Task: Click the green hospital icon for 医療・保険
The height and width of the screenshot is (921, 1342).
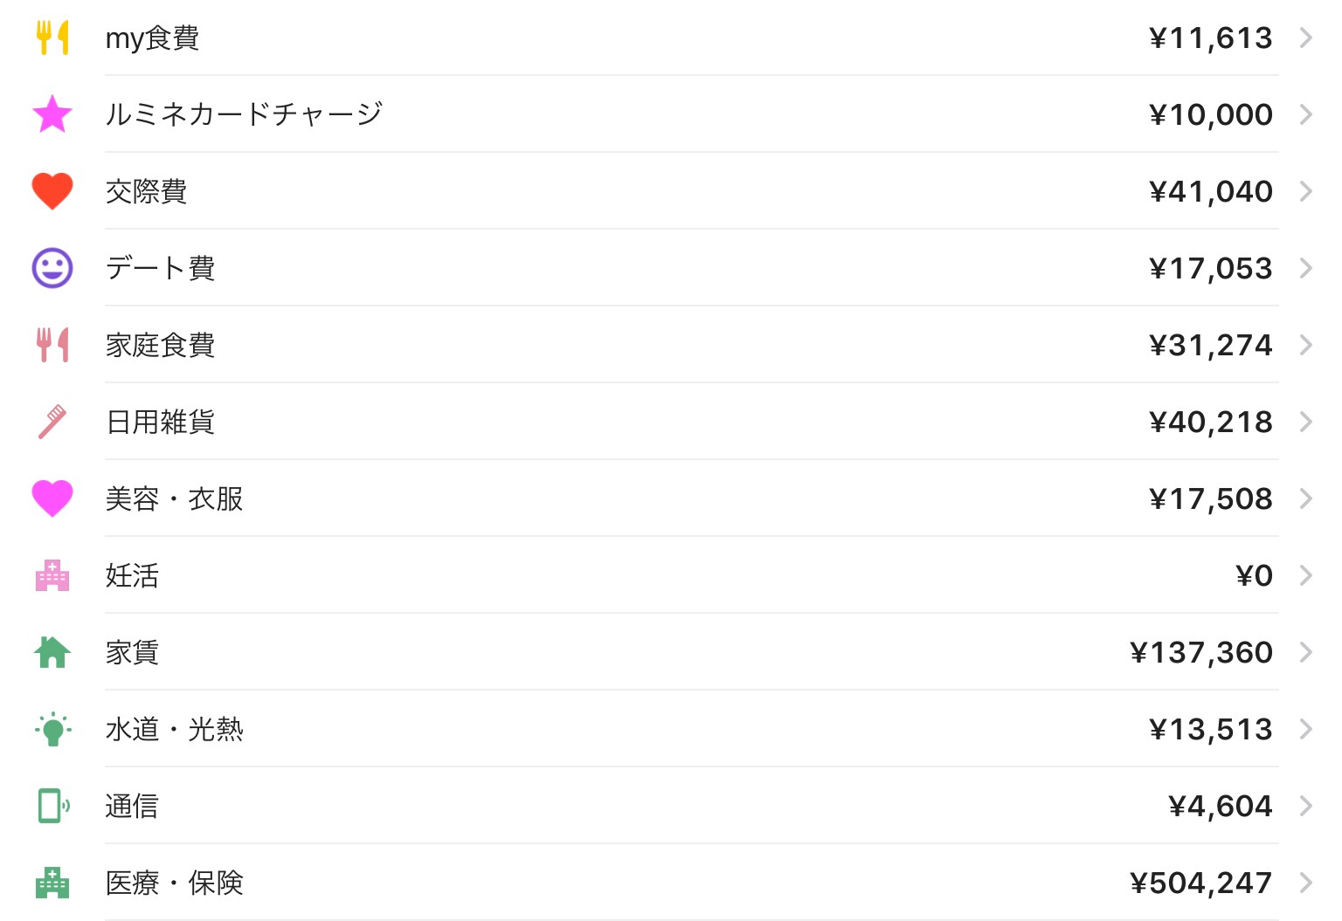Action: click(52, 883)
